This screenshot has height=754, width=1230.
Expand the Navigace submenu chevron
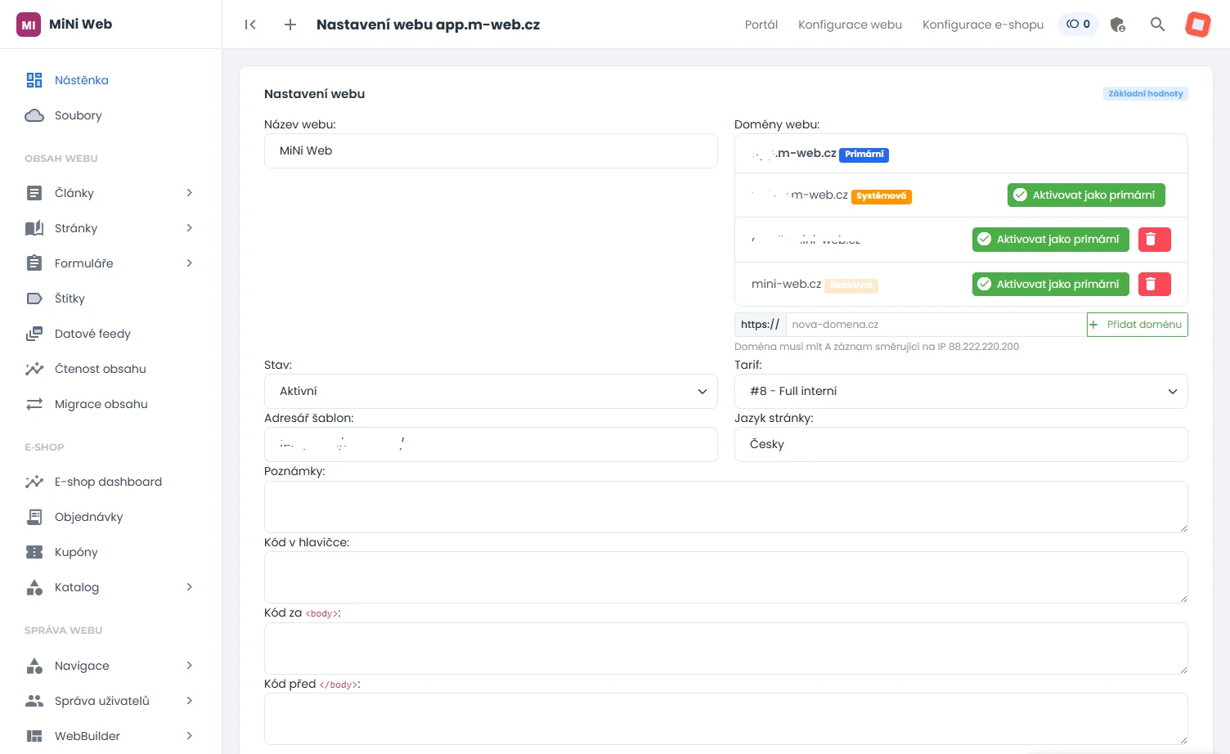190,666
